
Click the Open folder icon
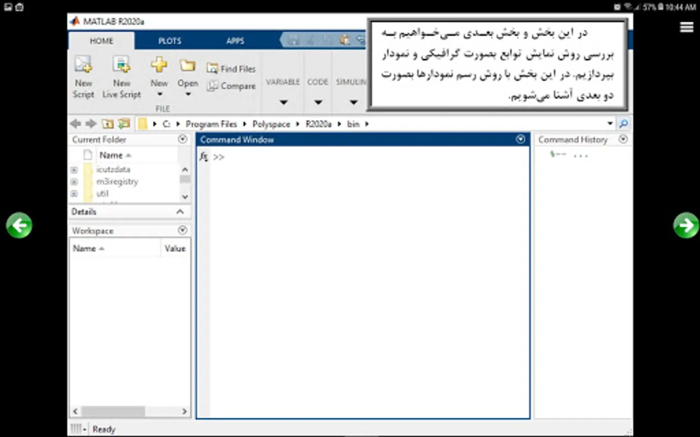click(188, 66)
